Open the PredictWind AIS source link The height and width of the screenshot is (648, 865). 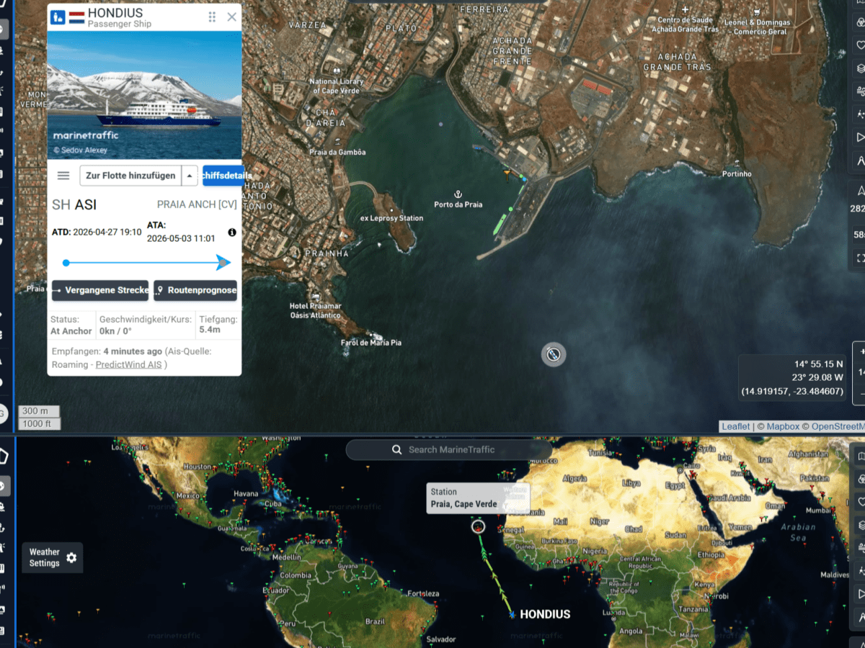128,365
